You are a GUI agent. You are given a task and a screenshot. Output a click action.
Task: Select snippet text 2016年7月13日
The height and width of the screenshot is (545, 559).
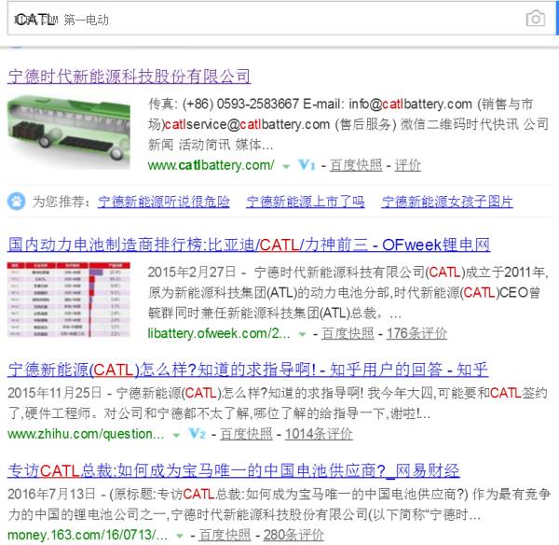pyautogui.click(x=51, y=495)
